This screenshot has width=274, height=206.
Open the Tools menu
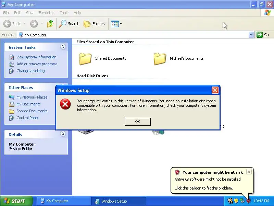pos(64,13)
